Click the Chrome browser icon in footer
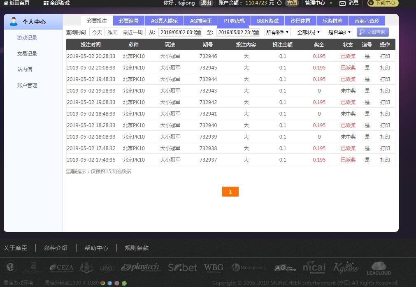Viewport: 416px width, 287px height. click(103, 283)
